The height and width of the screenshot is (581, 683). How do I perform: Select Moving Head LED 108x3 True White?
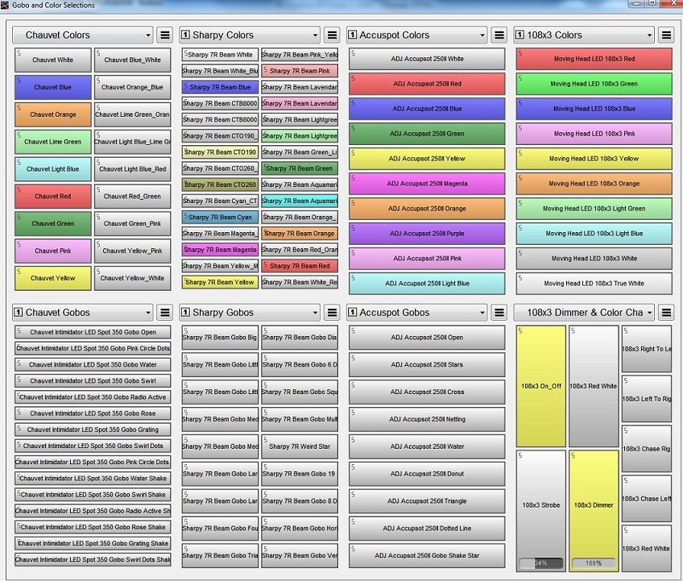(x=594, y=284)
